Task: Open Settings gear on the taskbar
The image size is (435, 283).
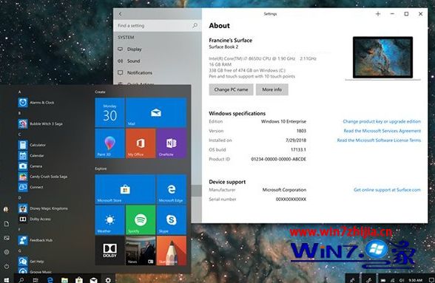Action: click(108, 280)
